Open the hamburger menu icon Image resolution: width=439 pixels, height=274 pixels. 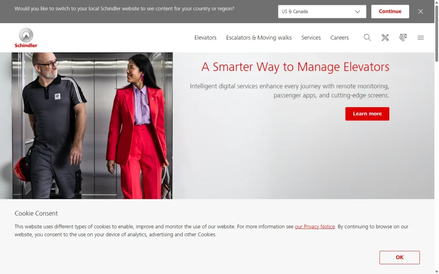coord(421,38)
